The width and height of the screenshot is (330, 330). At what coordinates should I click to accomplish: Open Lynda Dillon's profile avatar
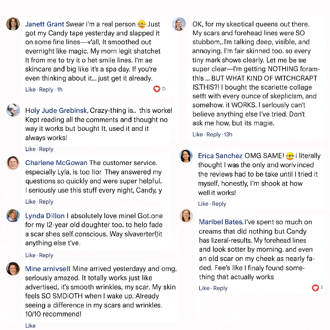13,216
